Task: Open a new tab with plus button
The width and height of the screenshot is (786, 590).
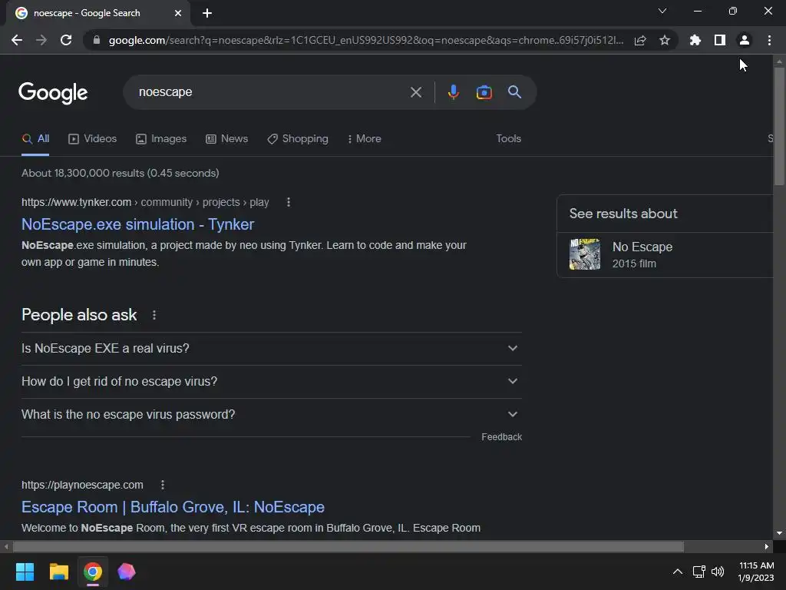Action: click(x=207, y=13)
